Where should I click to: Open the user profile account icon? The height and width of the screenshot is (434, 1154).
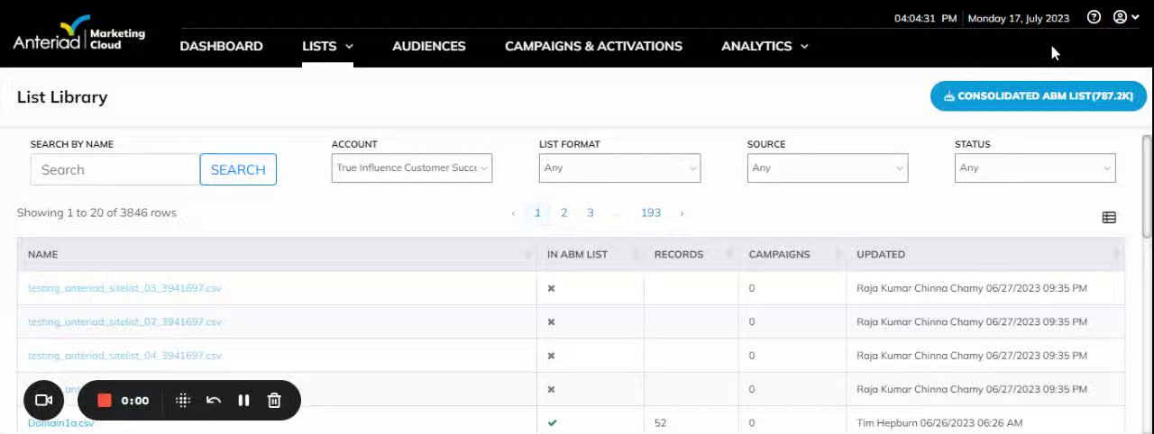(x=1121, y=17)
